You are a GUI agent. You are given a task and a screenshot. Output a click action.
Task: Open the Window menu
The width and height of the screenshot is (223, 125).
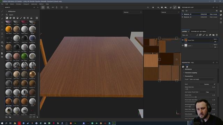[x=18, y=4]
